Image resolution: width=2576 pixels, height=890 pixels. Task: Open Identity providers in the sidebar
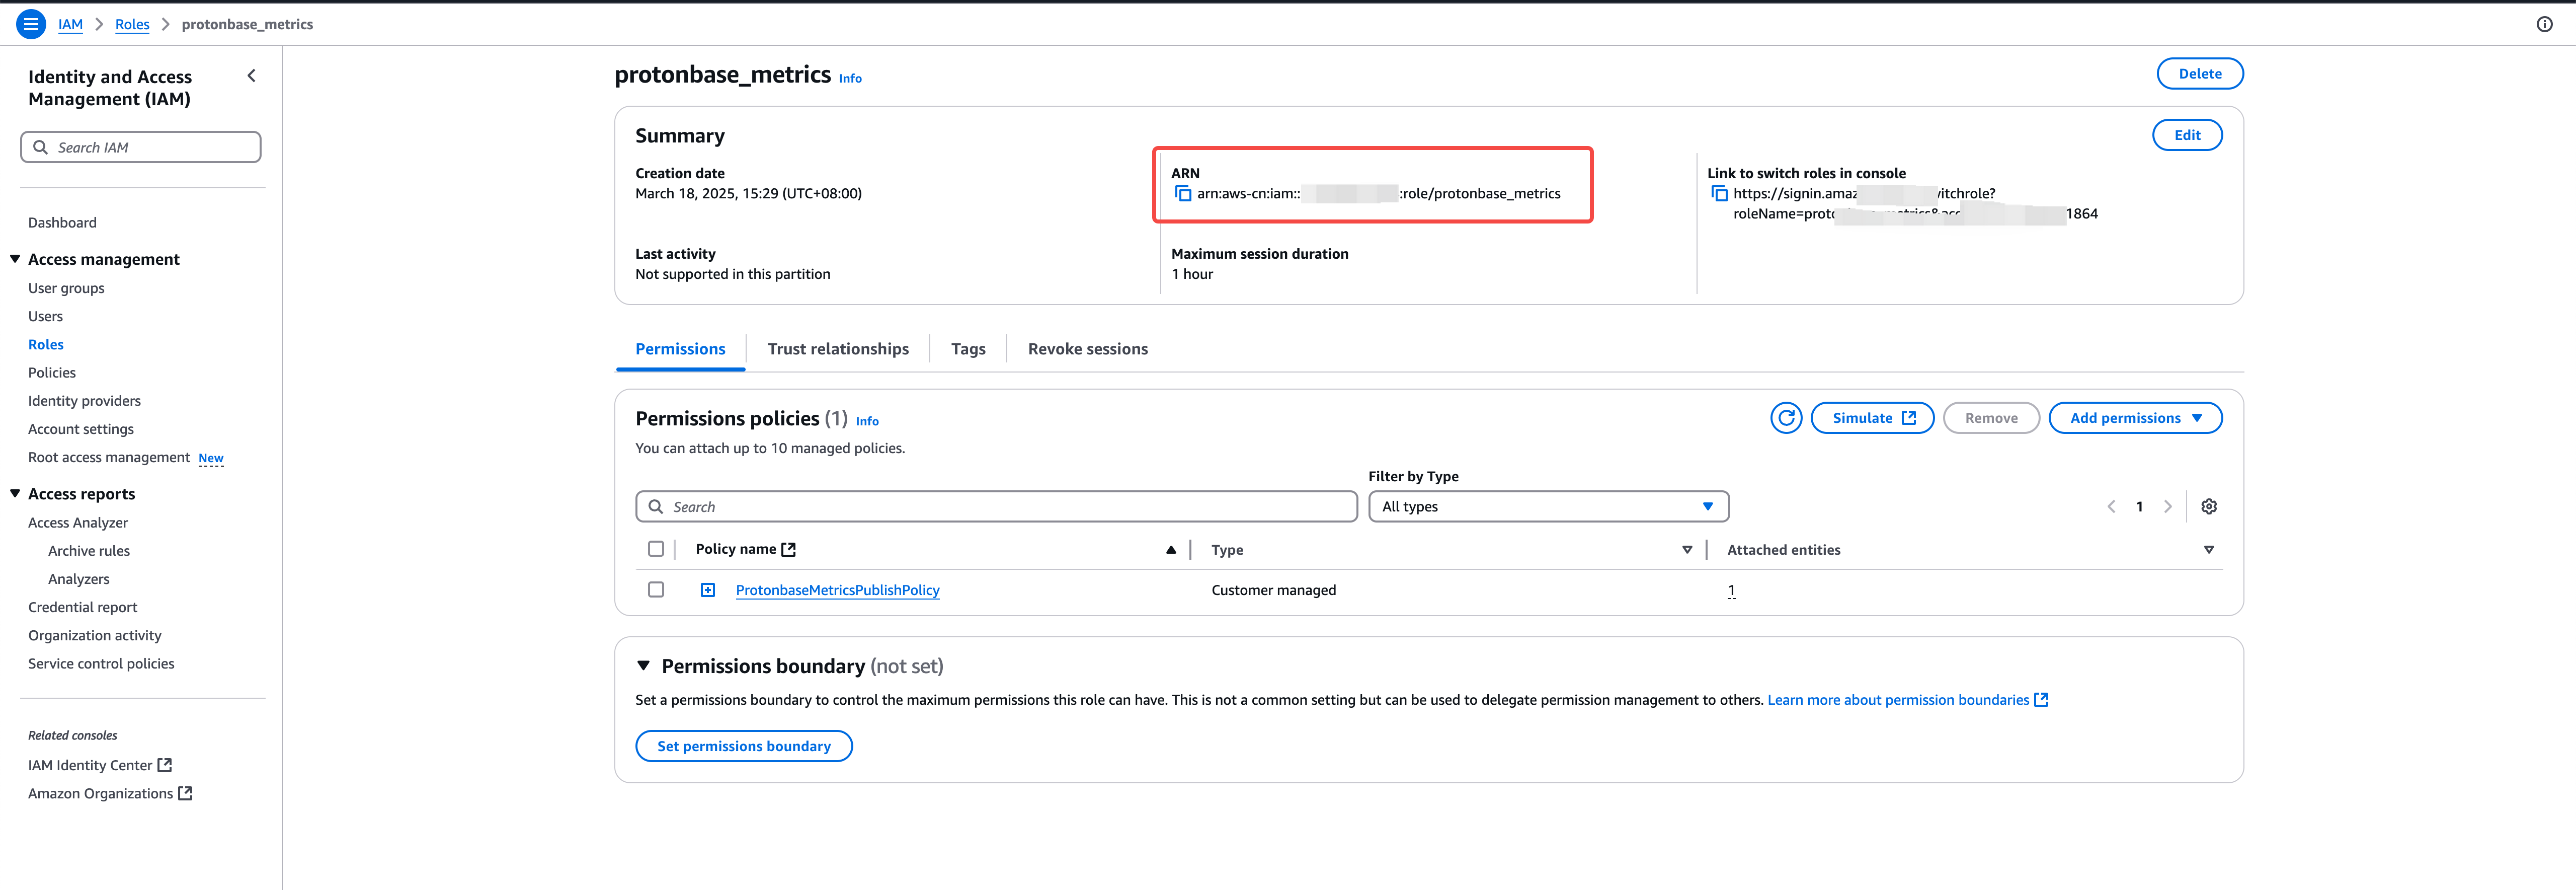pos(84,401)
